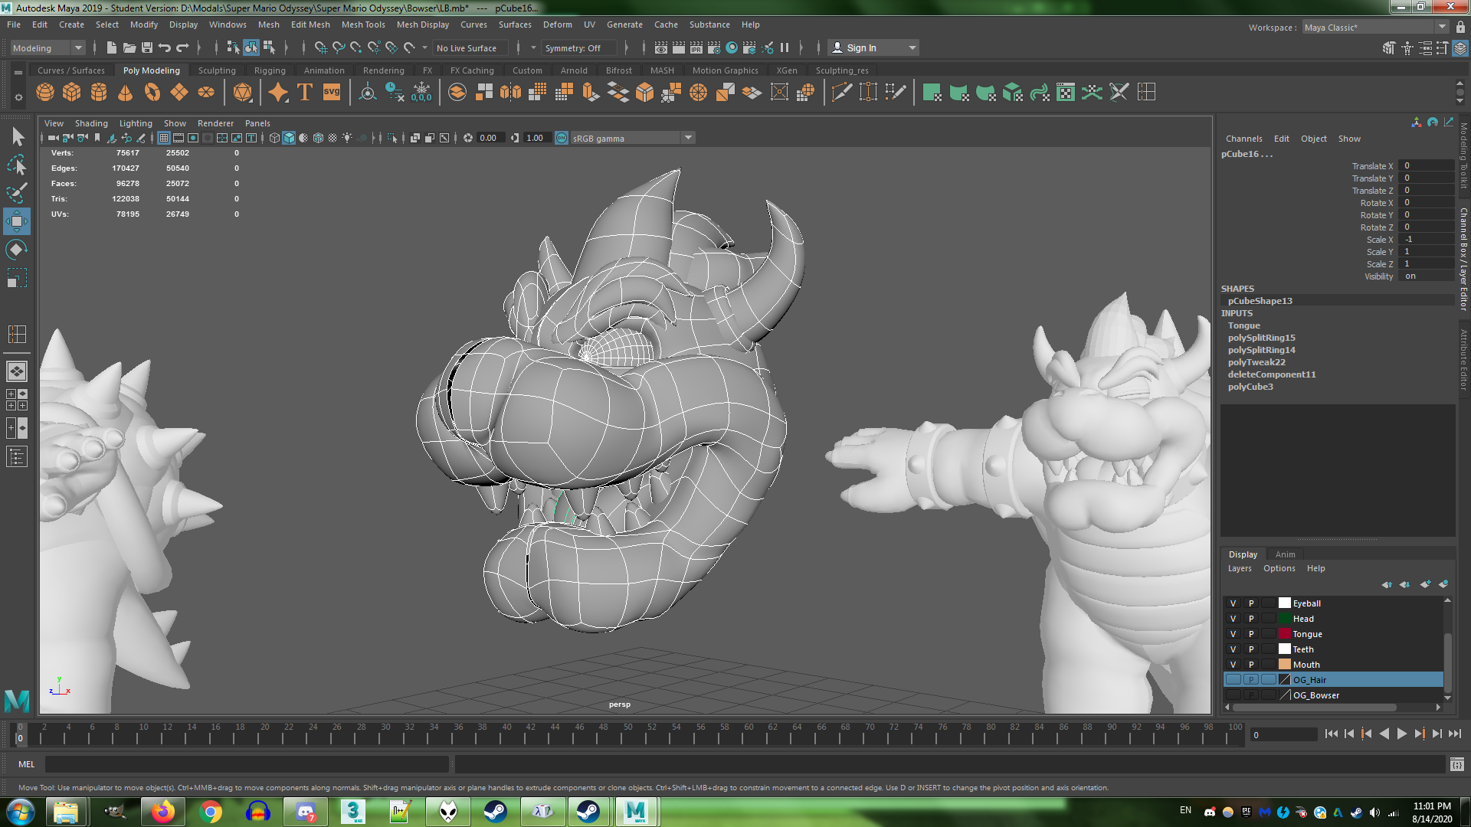This screenshot has height=827, width=1471.
Task: Click the Open scene folder icon
Action: 129,47
